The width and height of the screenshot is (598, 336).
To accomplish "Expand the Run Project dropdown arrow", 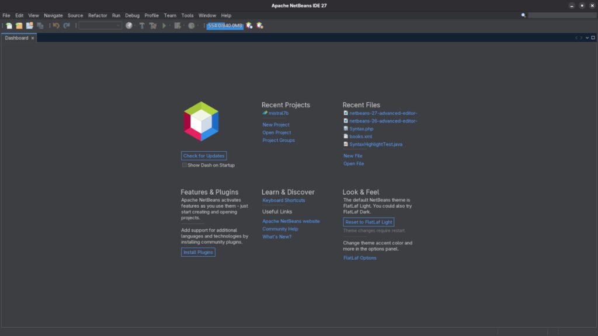I will click(x=170, y=26).
